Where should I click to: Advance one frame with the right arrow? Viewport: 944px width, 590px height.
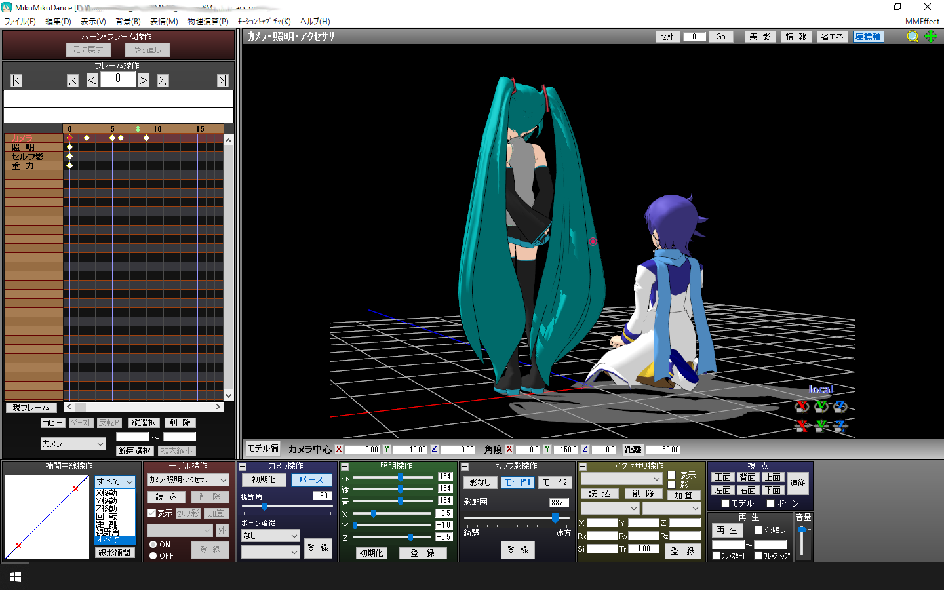click(x=144, y=80)
